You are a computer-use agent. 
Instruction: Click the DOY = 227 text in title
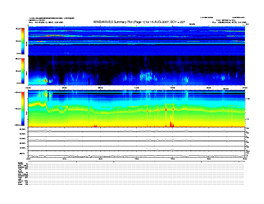tap(178, 22)
